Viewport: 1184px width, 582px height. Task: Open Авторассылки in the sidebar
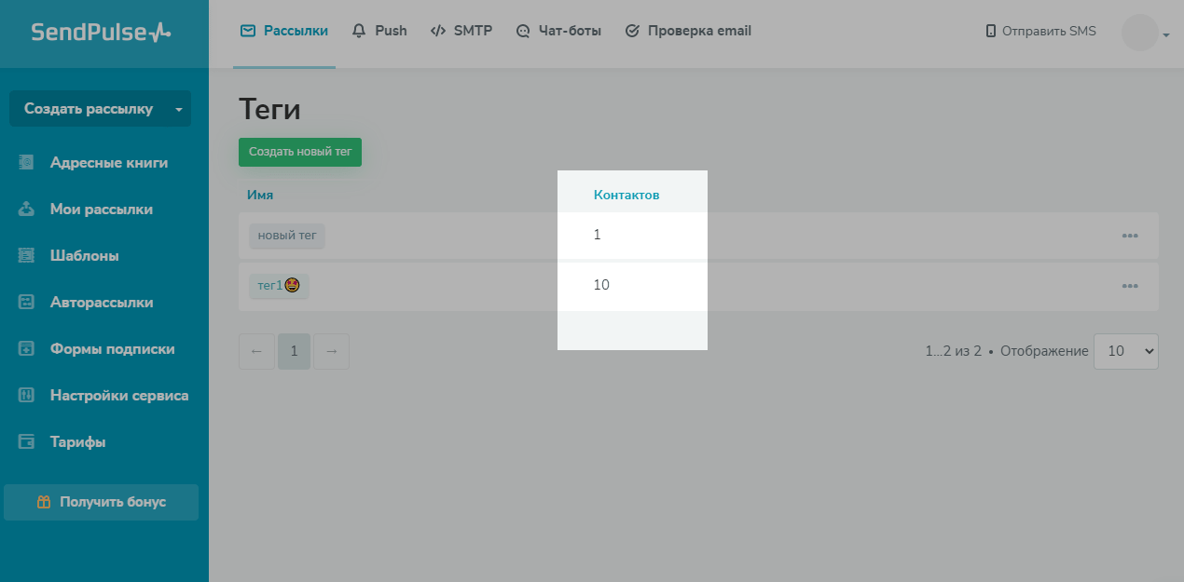coord(101,303)
